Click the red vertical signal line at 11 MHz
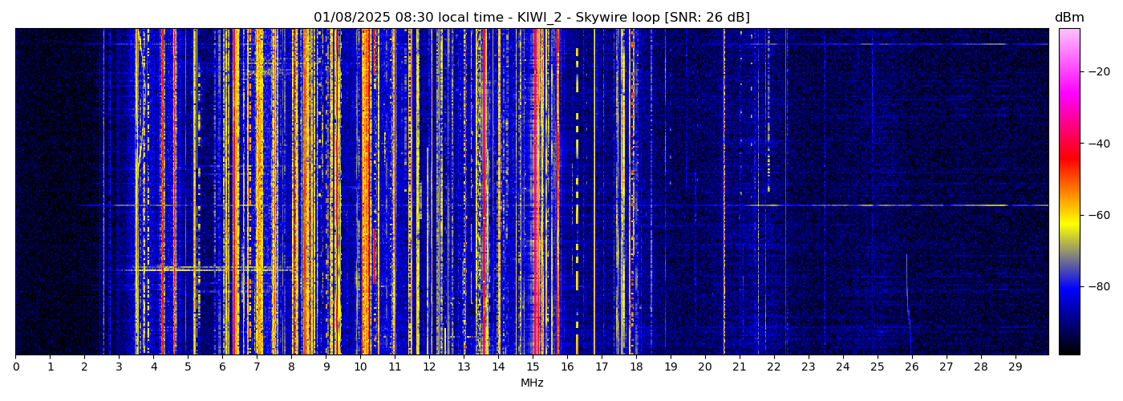1123x401 pixels. [394, 192]
